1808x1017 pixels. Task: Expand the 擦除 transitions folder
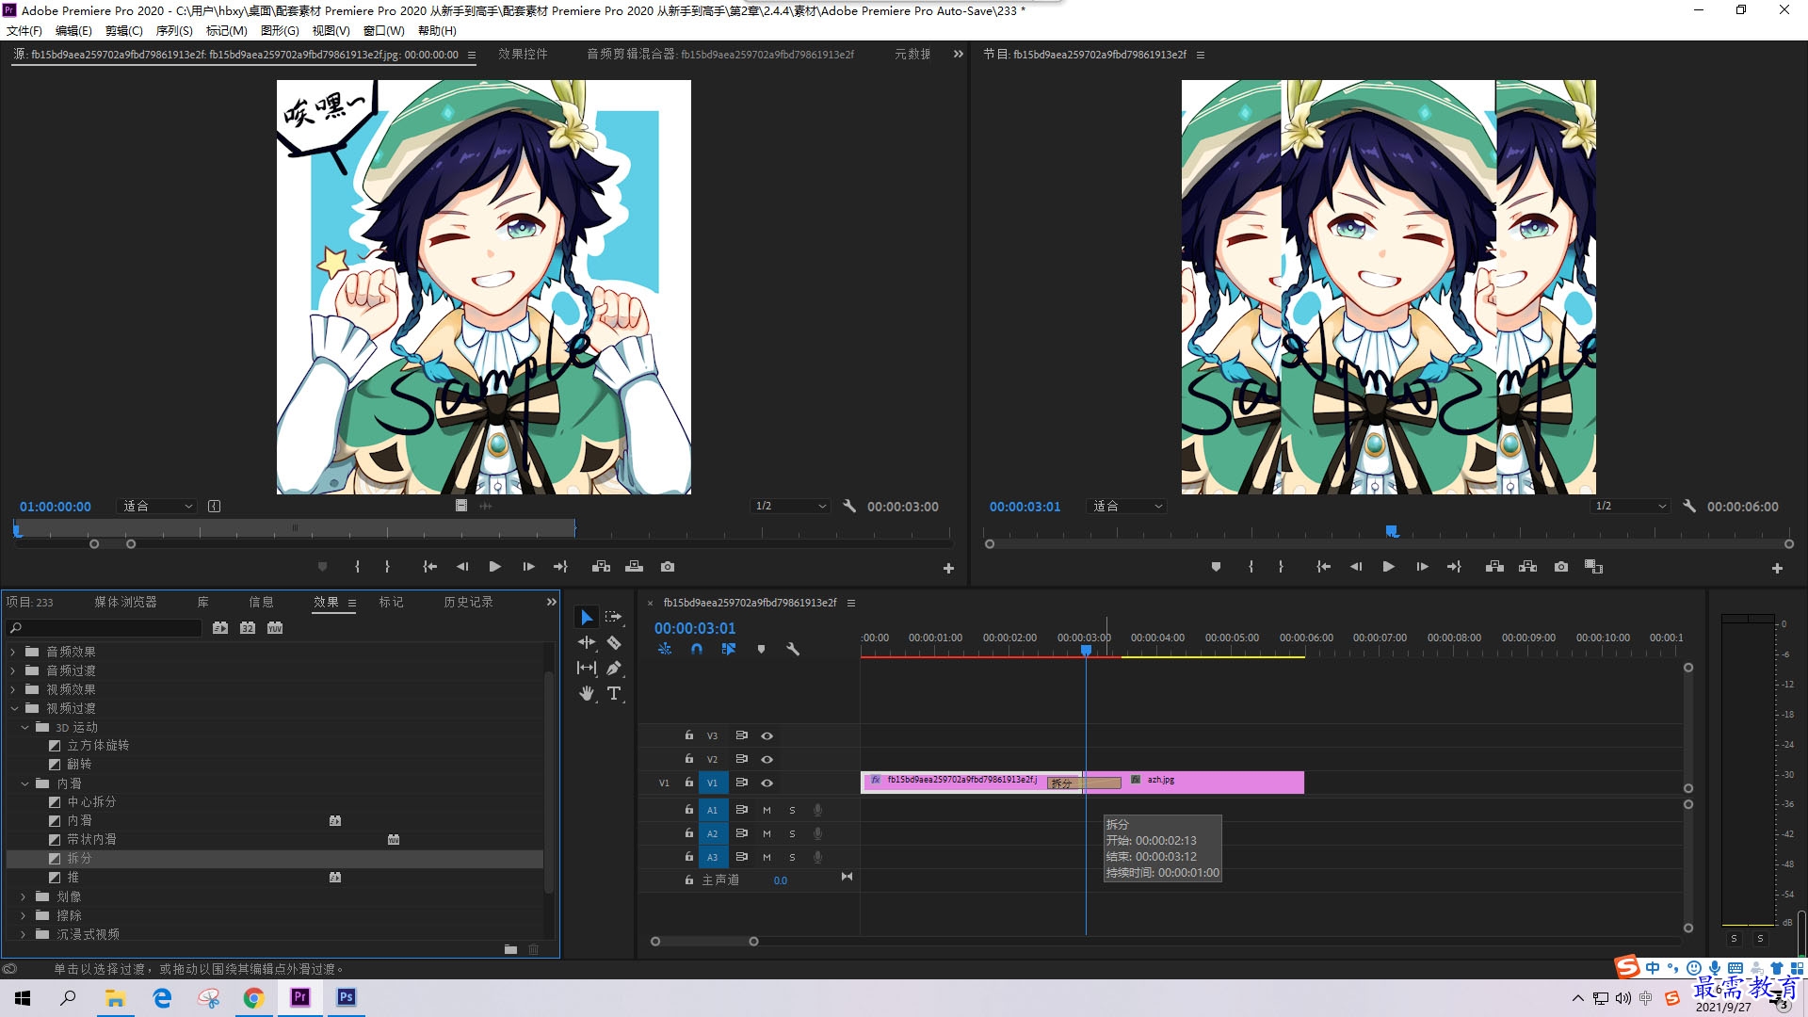tap(24, 915)
